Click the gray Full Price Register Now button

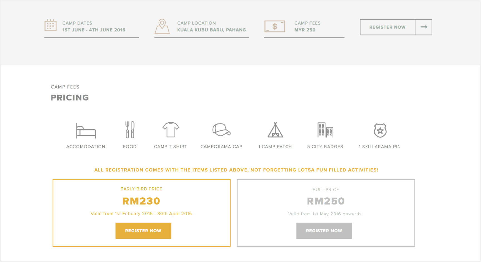tap(324, 231)
